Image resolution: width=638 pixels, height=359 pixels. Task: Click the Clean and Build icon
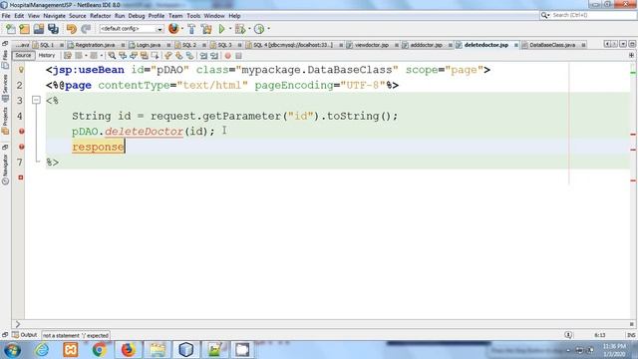(x=206, y=29)
